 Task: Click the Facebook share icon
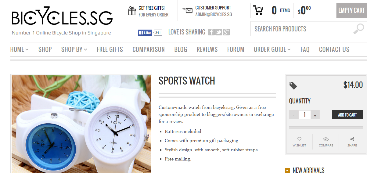[x=211, y=32]
